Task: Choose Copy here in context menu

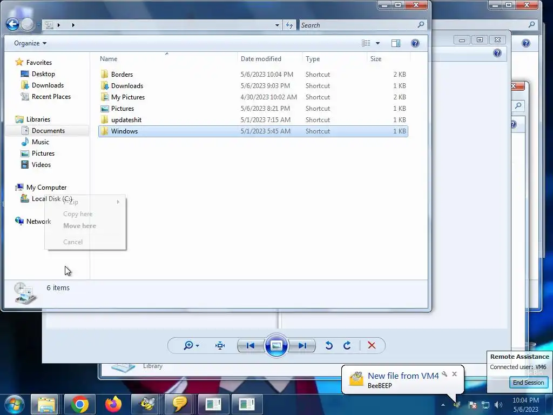Action: 85,214
